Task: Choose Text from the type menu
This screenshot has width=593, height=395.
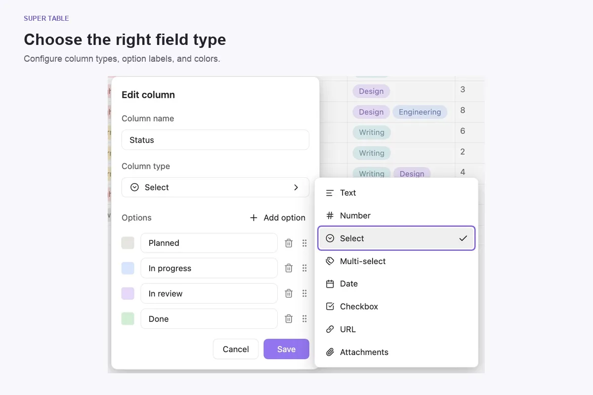Action: (396, 193)
